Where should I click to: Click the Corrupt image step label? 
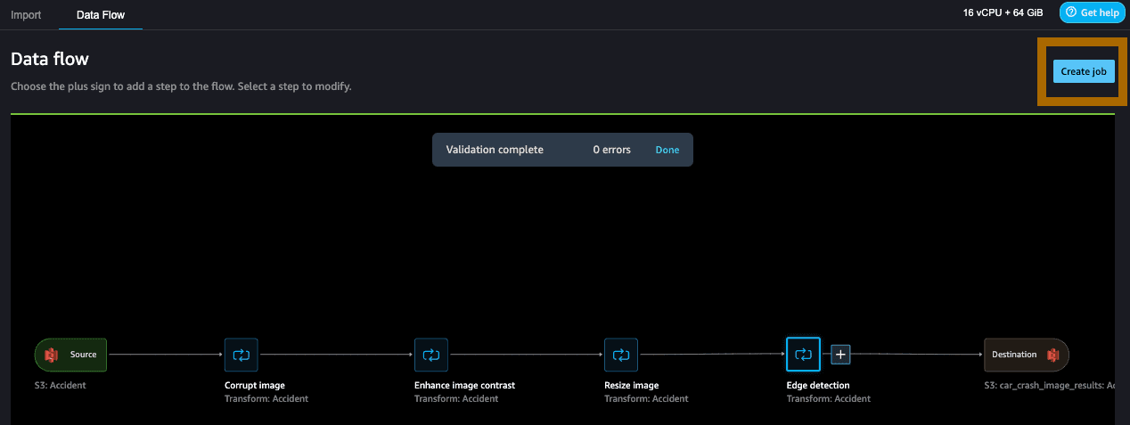click(255, 386)
